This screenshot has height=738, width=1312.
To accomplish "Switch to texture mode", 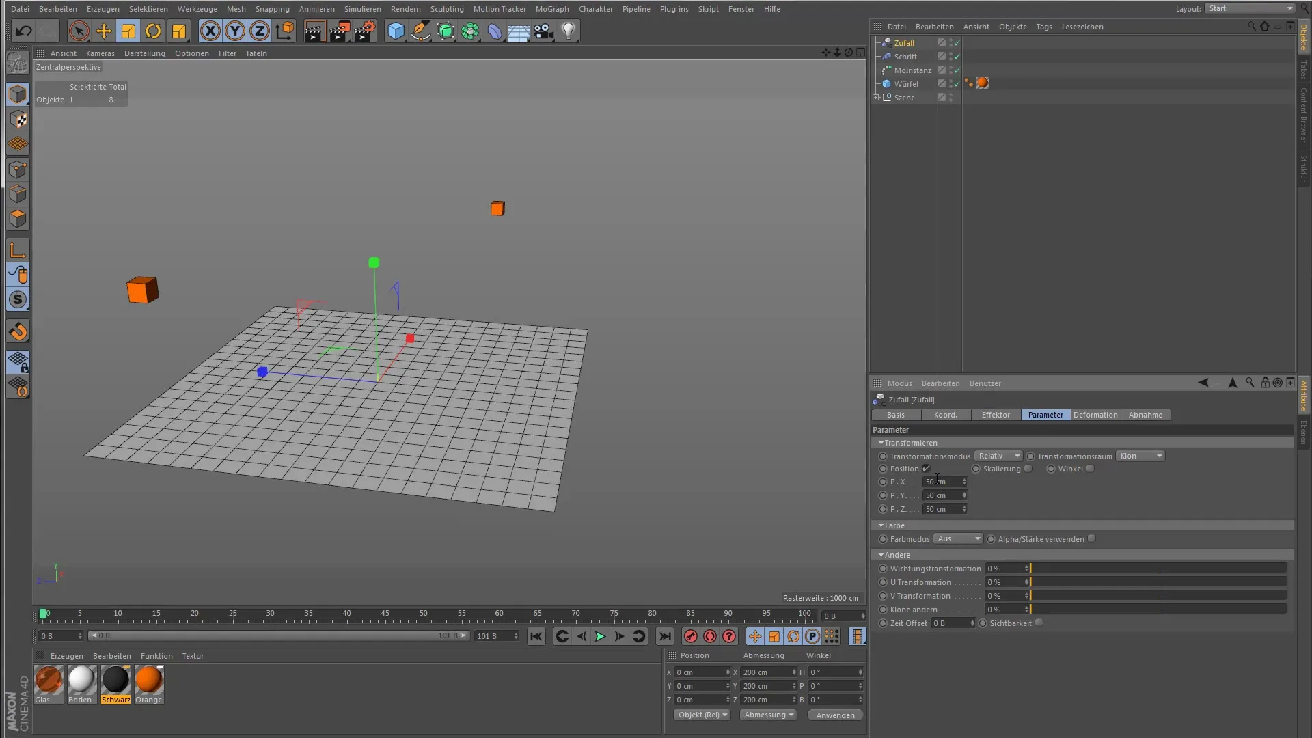I will point(18,120).
